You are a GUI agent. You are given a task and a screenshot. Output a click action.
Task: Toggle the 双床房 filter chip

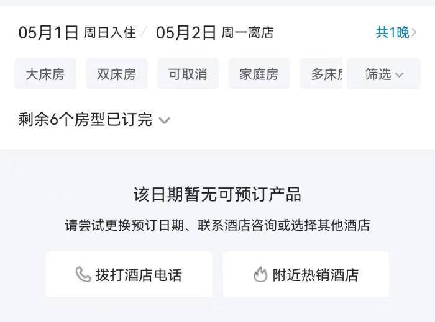coord(116,74)
